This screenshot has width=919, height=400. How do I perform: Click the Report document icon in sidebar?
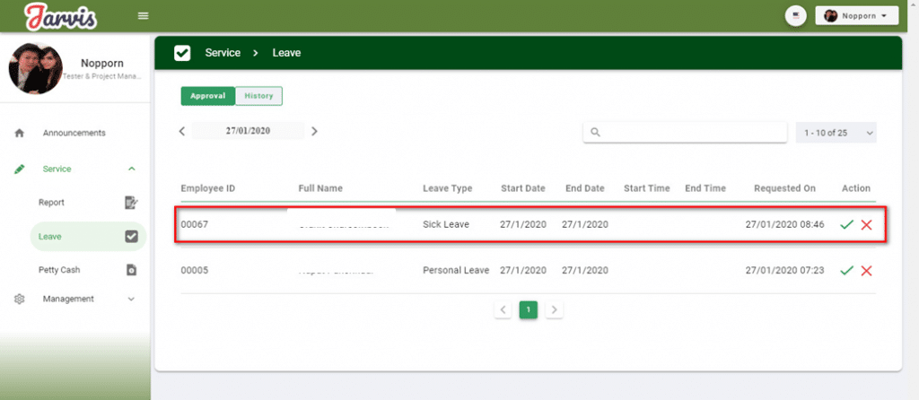[131, 203]
